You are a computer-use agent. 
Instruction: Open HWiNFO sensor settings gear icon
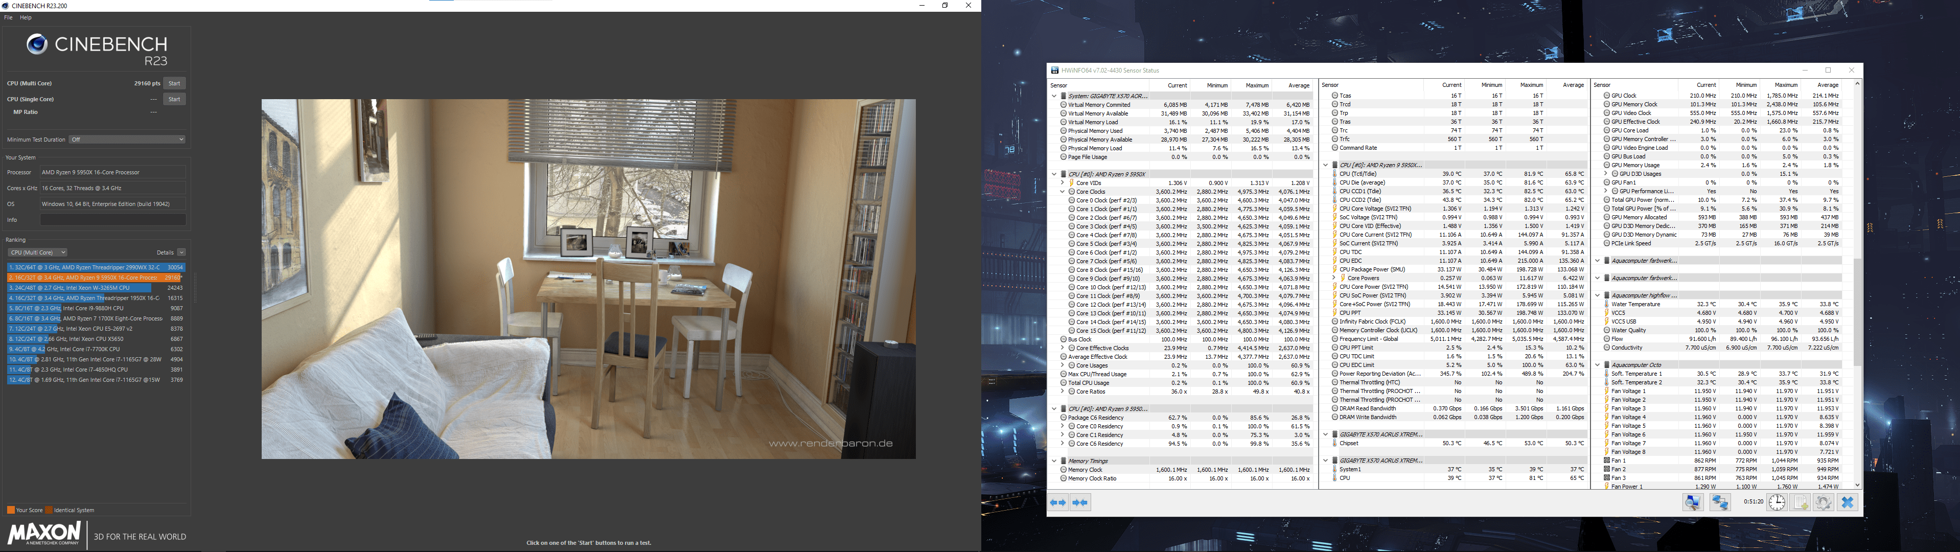[1823, 502]
